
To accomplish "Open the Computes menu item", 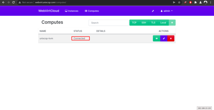I will (x=92, y=11).
